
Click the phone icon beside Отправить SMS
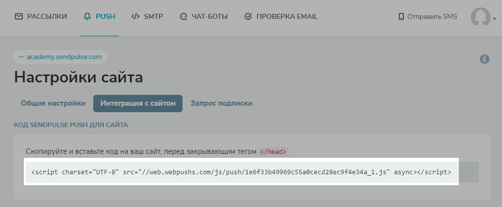click(401, 17)
